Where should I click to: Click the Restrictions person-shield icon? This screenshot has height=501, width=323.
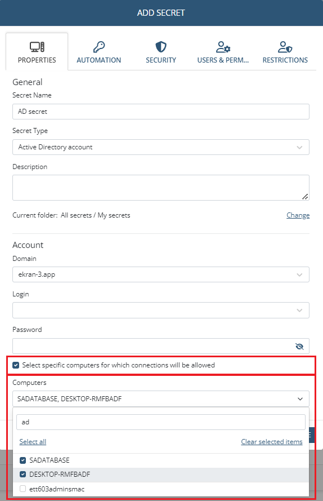point(285,47)
